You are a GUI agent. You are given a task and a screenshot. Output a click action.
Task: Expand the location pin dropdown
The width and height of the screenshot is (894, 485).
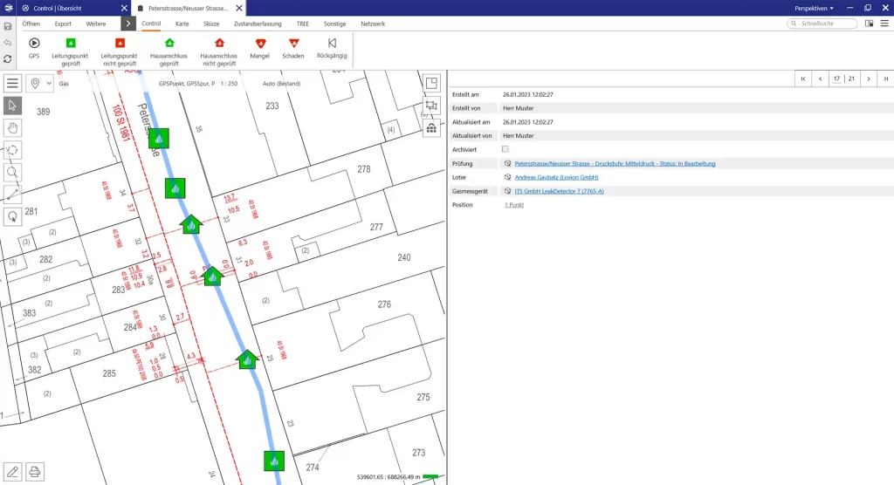pyautogui.click(x=40, y=83)
